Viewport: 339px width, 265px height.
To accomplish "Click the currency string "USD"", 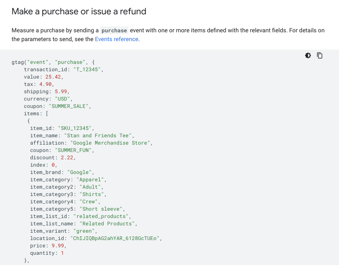I will tap(64, 99).
